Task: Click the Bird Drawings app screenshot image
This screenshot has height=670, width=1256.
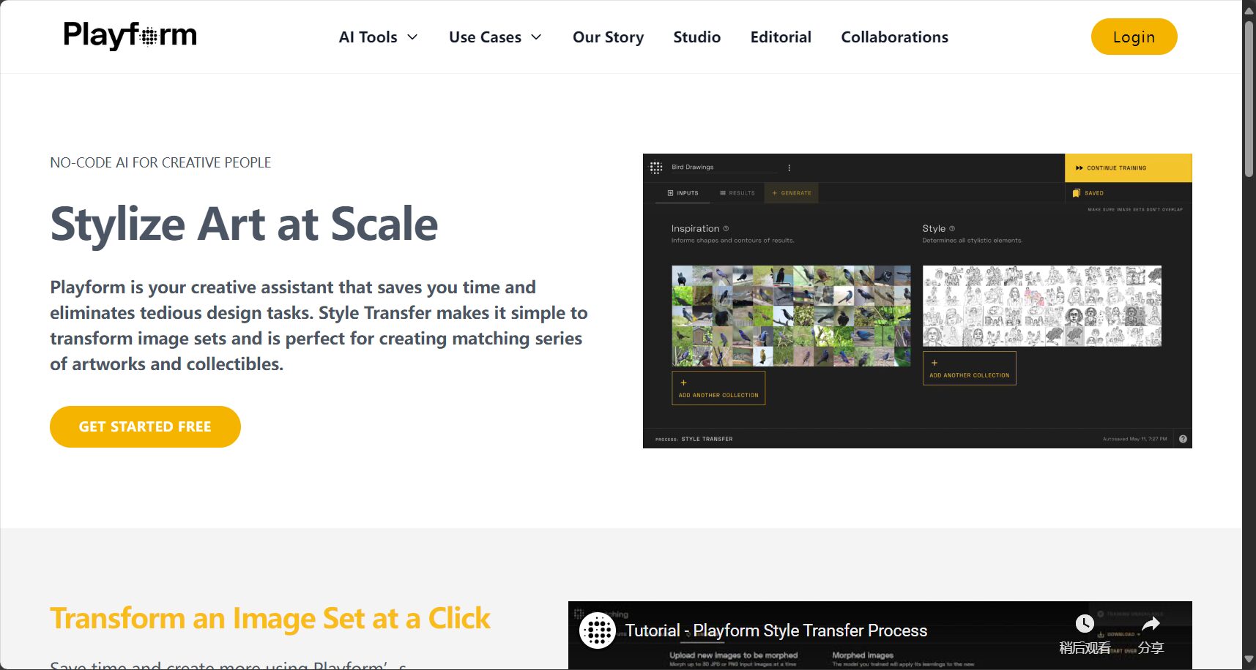Action: 917,301
